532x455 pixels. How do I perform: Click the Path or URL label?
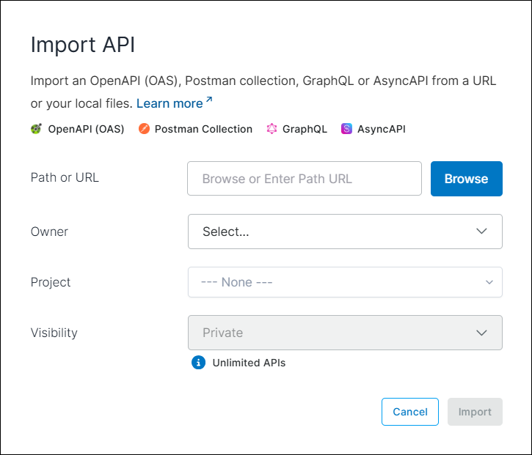pyautogui.click(x=65, y=177)
